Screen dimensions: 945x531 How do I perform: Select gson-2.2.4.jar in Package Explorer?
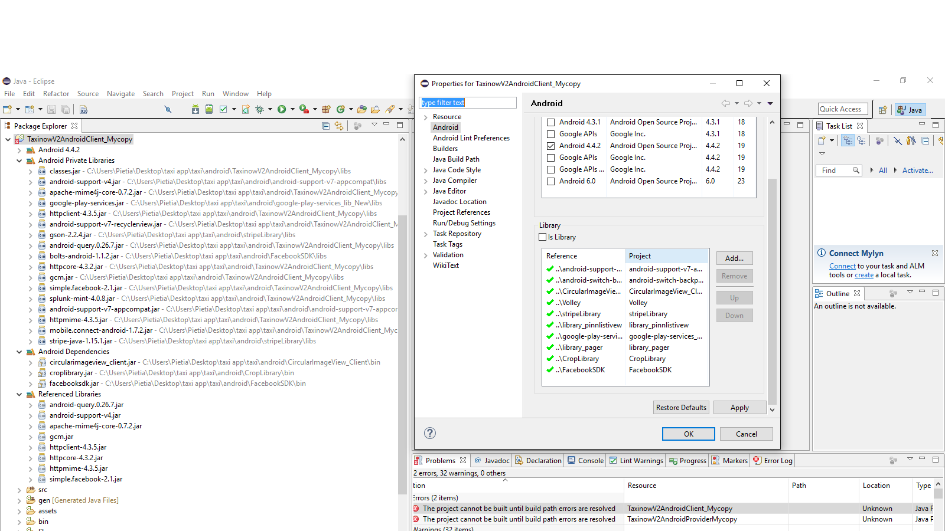[70, 235]
